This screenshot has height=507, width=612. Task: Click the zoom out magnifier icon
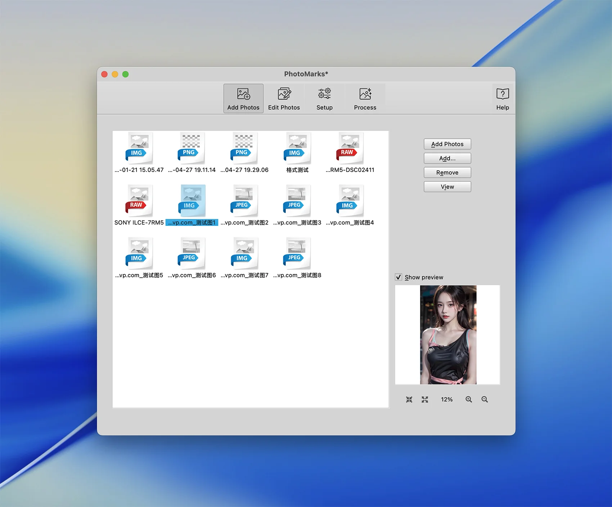pos(485,399)
